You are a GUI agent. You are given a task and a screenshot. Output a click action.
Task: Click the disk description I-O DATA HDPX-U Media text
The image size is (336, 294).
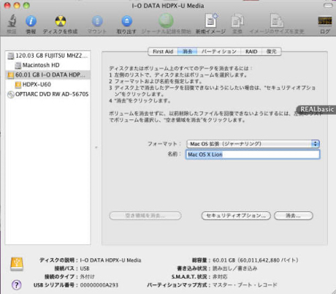tap(110, 260)
